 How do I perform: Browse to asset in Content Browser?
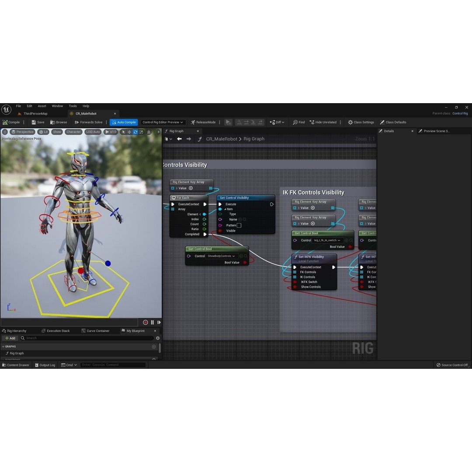point(59,122)
